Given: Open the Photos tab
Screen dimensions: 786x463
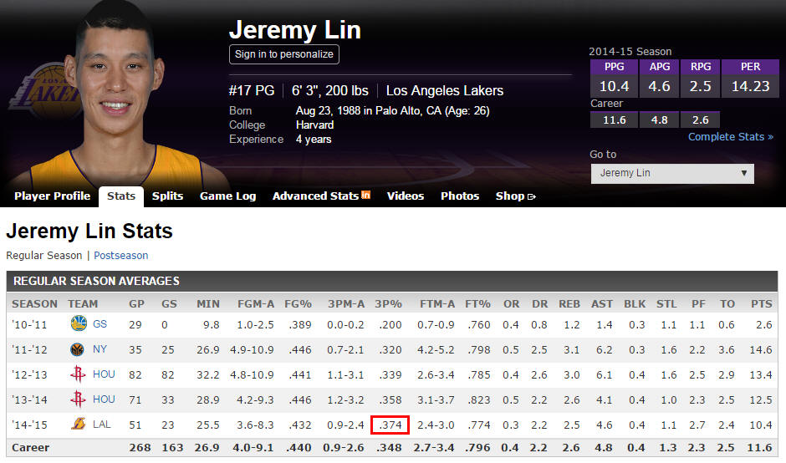Looking at the screenshot, I should click(x=460, y=196).
